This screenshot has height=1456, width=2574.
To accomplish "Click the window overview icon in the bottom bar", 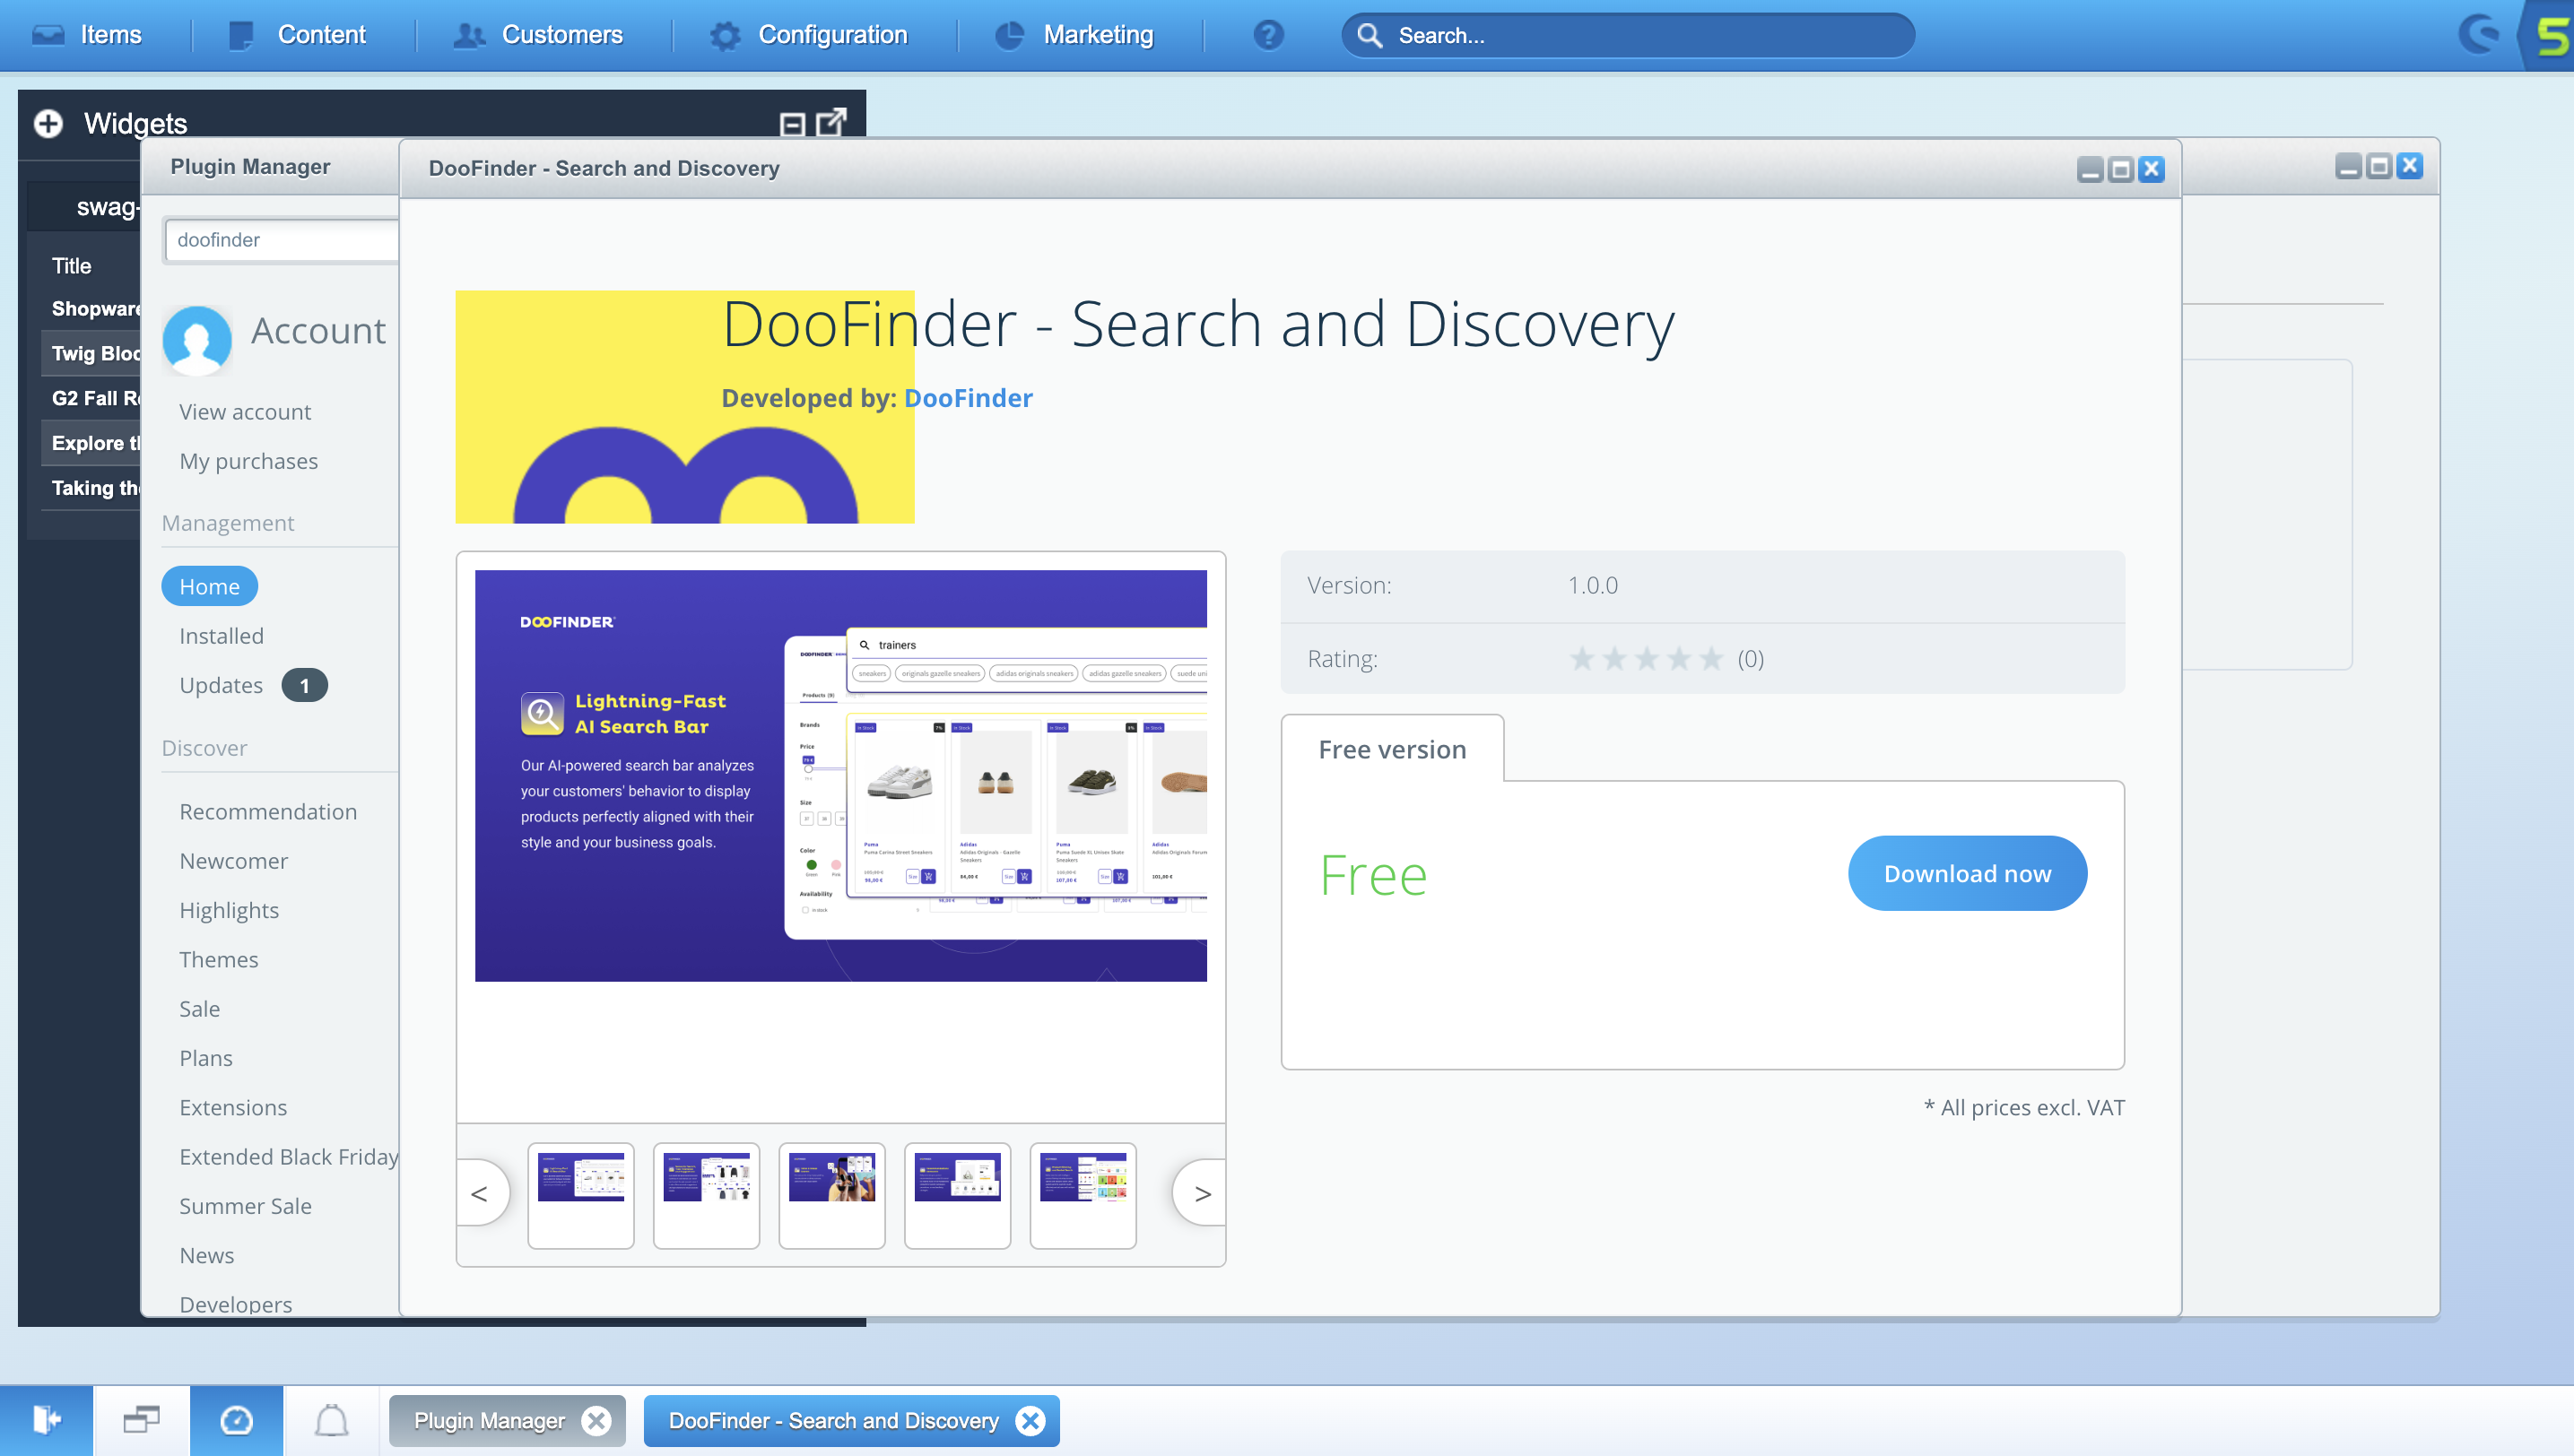I will coord(141,1420).
